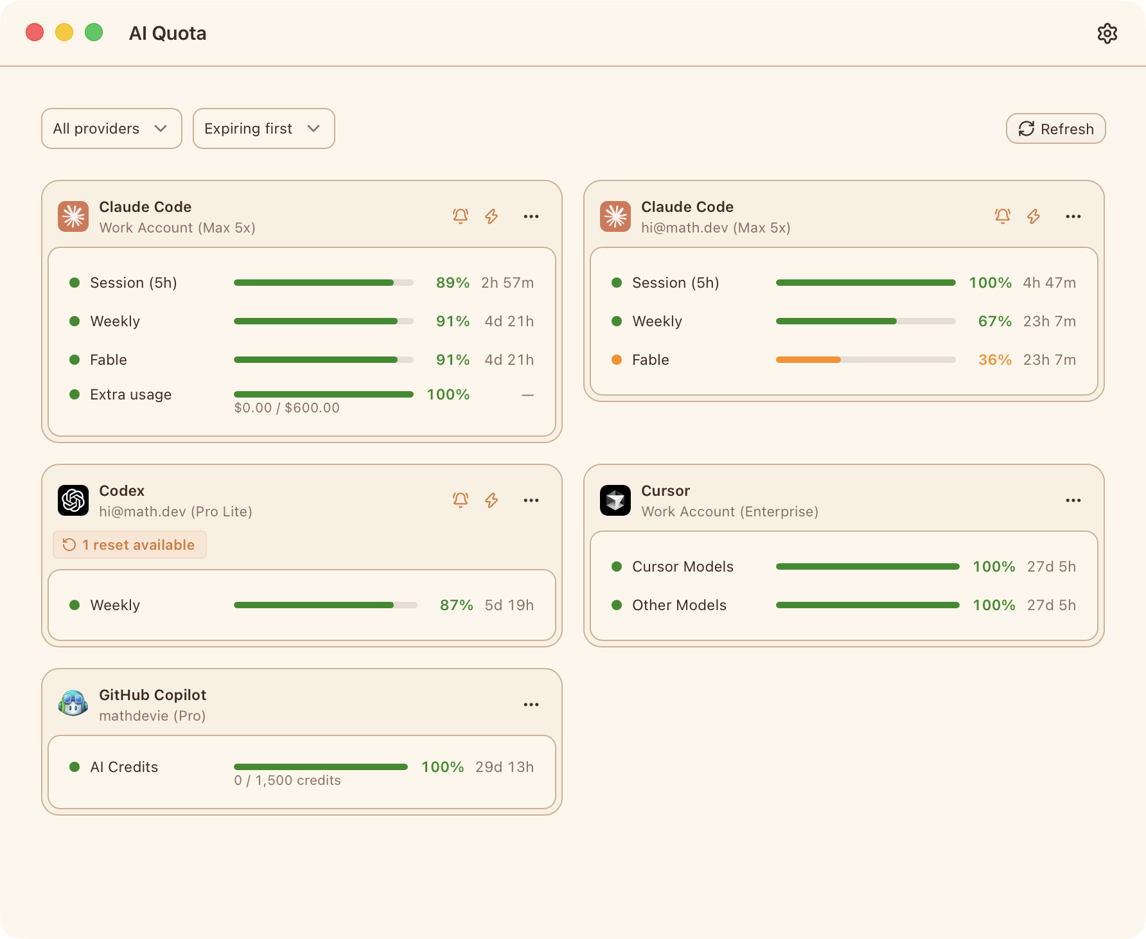Viewport: 1146px width, 939px height.
Task: Click the Cursor app logo icon
Action: click(x=615, y=500)
